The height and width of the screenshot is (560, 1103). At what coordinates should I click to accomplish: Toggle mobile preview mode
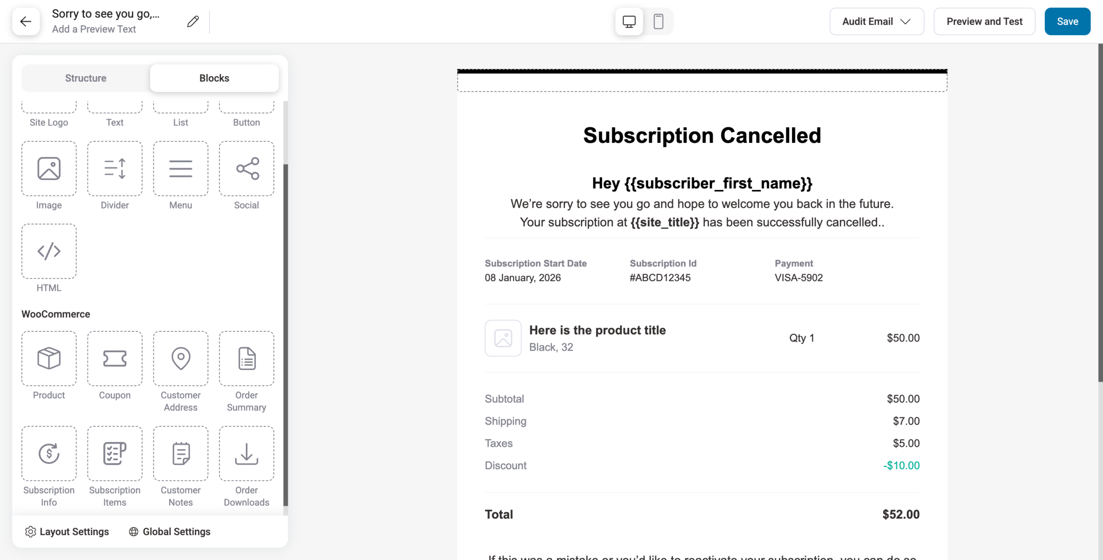point(658,21)
